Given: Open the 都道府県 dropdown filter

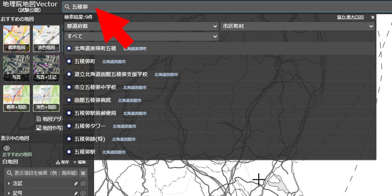Looking at the screenshot, I should [x=141, y=26].
